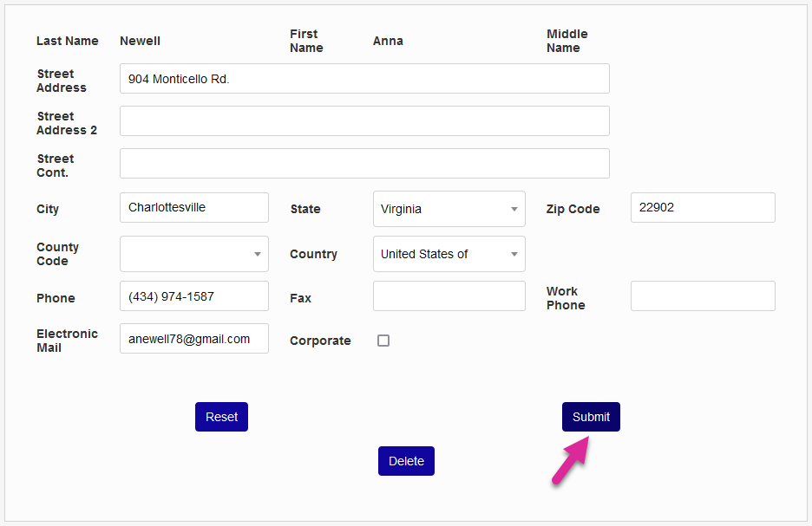Click the Street Address field
The height and width of the screenshot is (526, 812).
(x=364, y=79)
